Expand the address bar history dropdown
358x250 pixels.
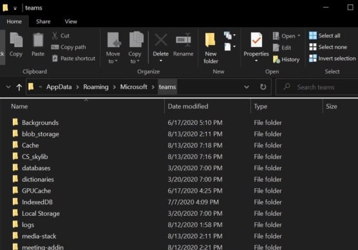point(247,87)
